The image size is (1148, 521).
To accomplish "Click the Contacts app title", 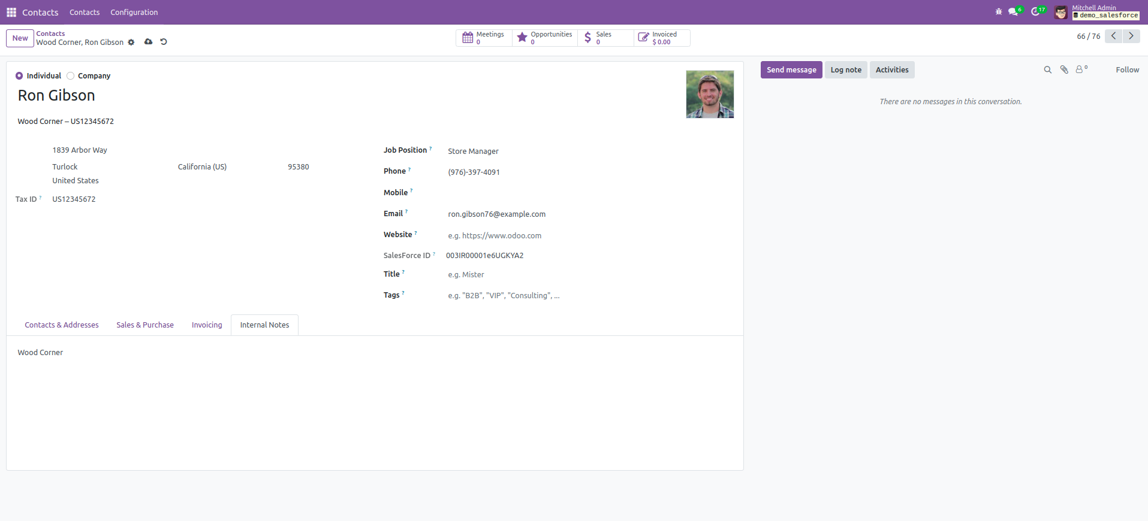I will coord(40,12).
